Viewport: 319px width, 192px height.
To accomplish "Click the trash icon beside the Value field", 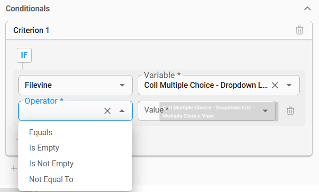I will tap(290, 111).
